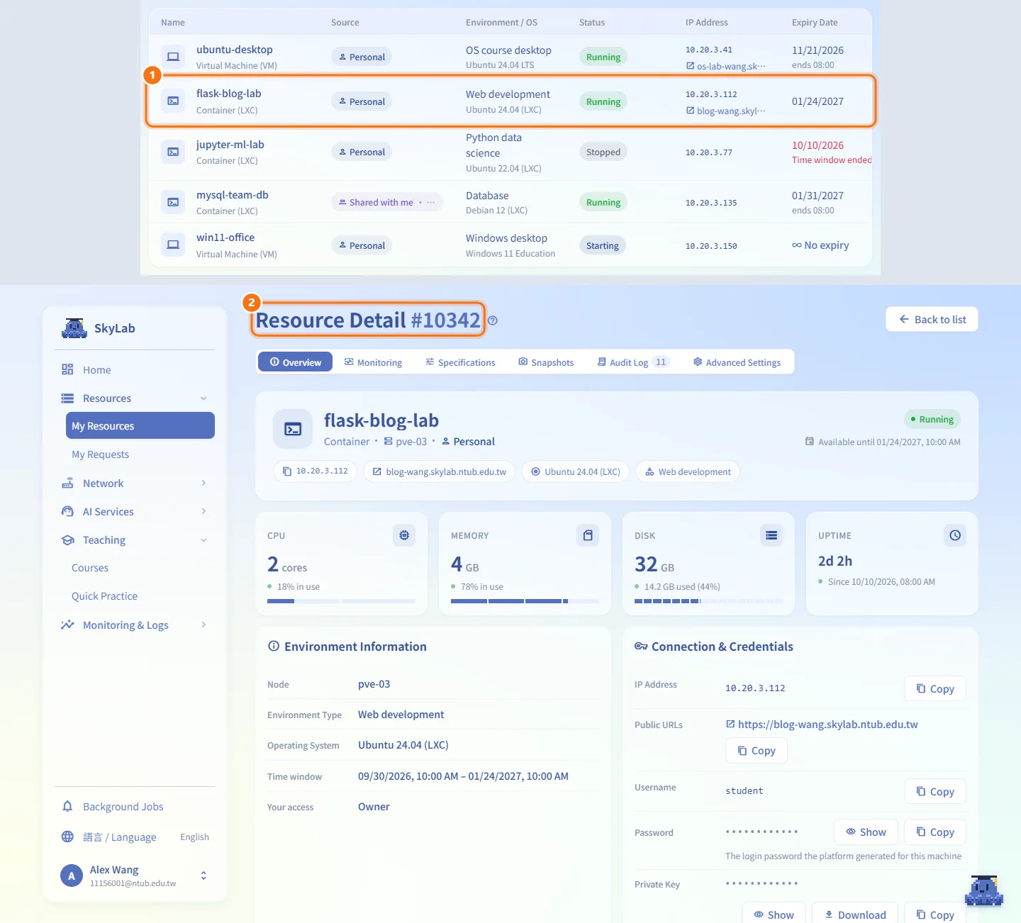Viewport: 1021px width, 923px height.
Task: Click the Back to list button
Action: [932, 320]
